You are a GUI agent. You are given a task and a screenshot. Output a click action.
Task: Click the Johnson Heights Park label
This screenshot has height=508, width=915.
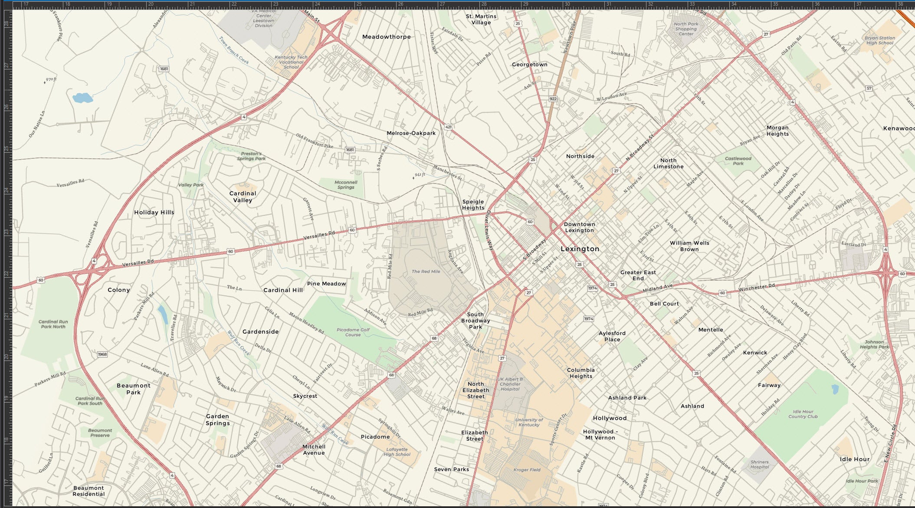[x=874, y=344]
